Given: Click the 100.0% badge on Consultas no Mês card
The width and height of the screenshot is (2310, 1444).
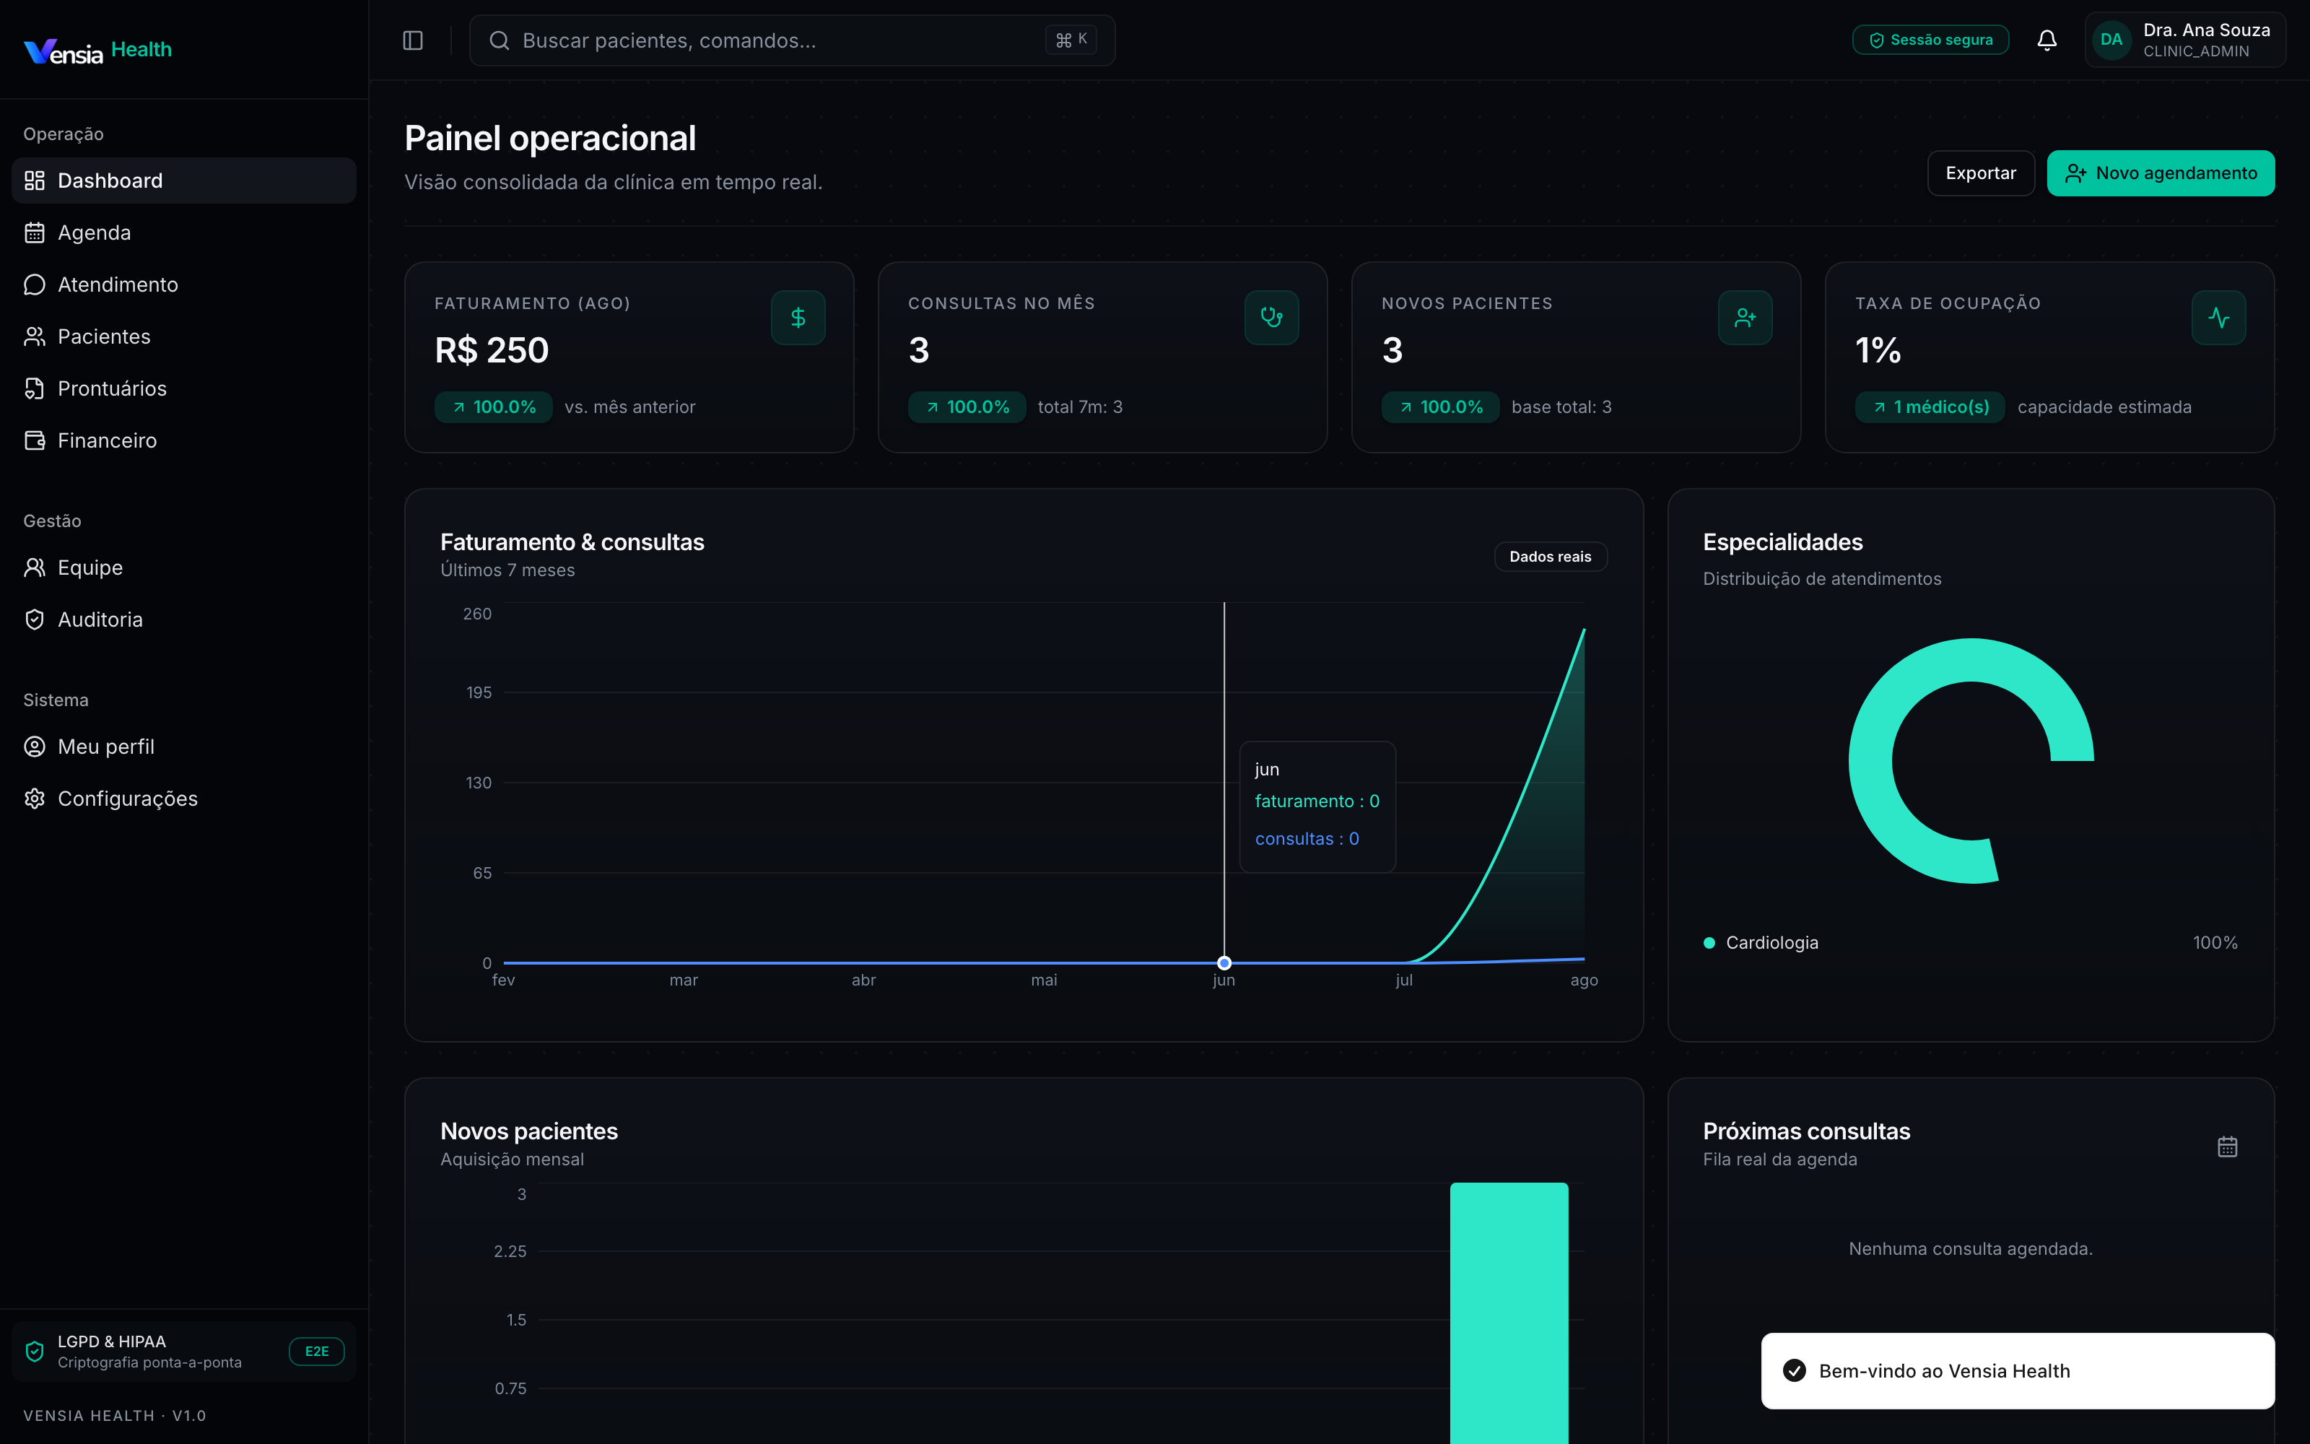Looking at the screenshot, I should tap(967, 406).
